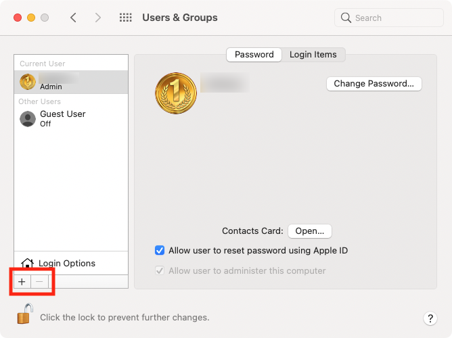Click 'Click the lock to prevent further changes' text
Image resolution: width=452 pixels, height=338 pixels.
tap(125, 317)
